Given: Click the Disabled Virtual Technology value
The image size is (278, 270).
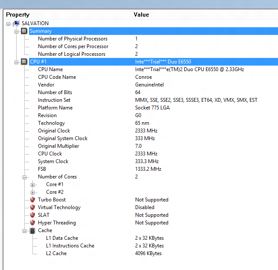Looking at the screenshot, I should [145, 207].
